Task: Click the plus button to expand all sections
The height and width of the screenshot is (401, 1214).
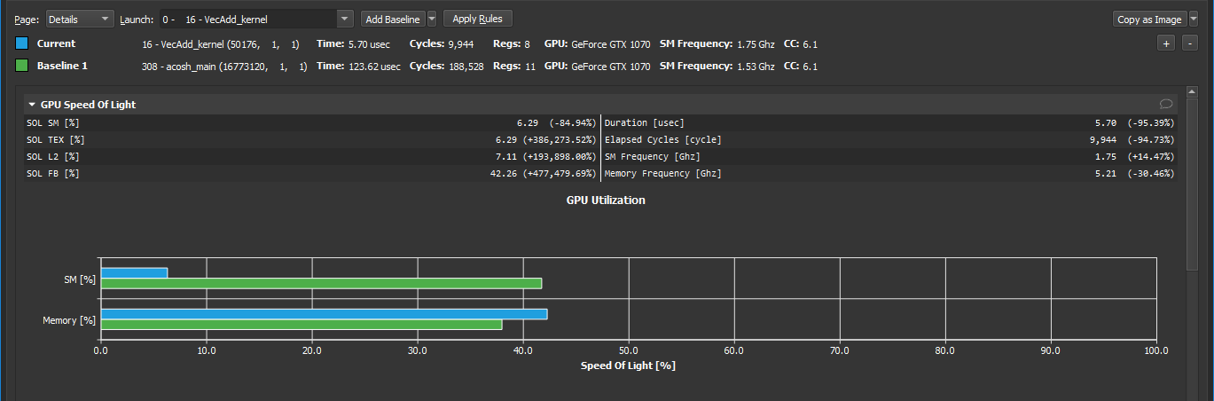Action: pos(1166,43)
